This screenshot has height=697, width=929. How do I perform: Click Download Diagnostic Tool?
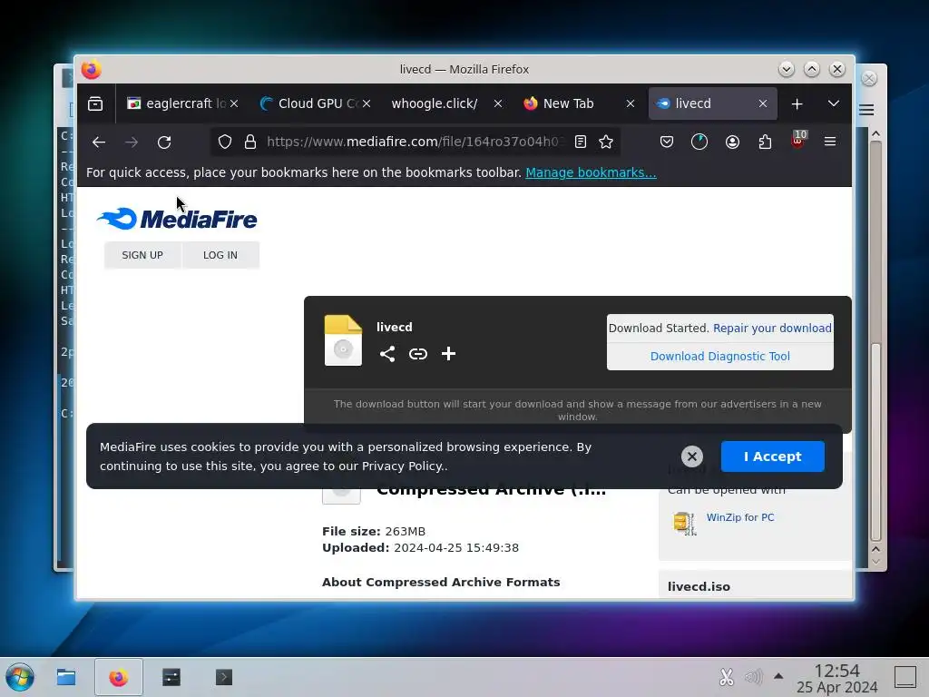click(x=719, y=356)
